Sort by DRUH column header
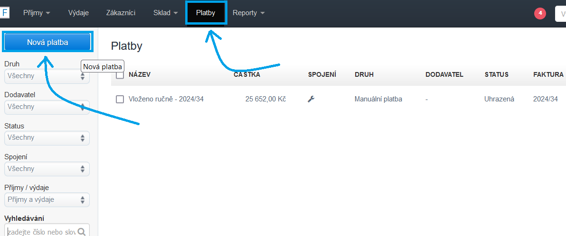 tap(364, 74)
